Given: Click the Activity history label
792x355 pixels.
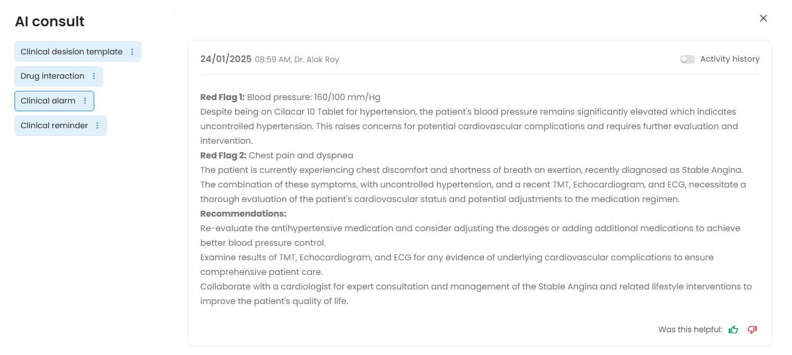Looking at the screenshot, I should (x=730, y=59).
